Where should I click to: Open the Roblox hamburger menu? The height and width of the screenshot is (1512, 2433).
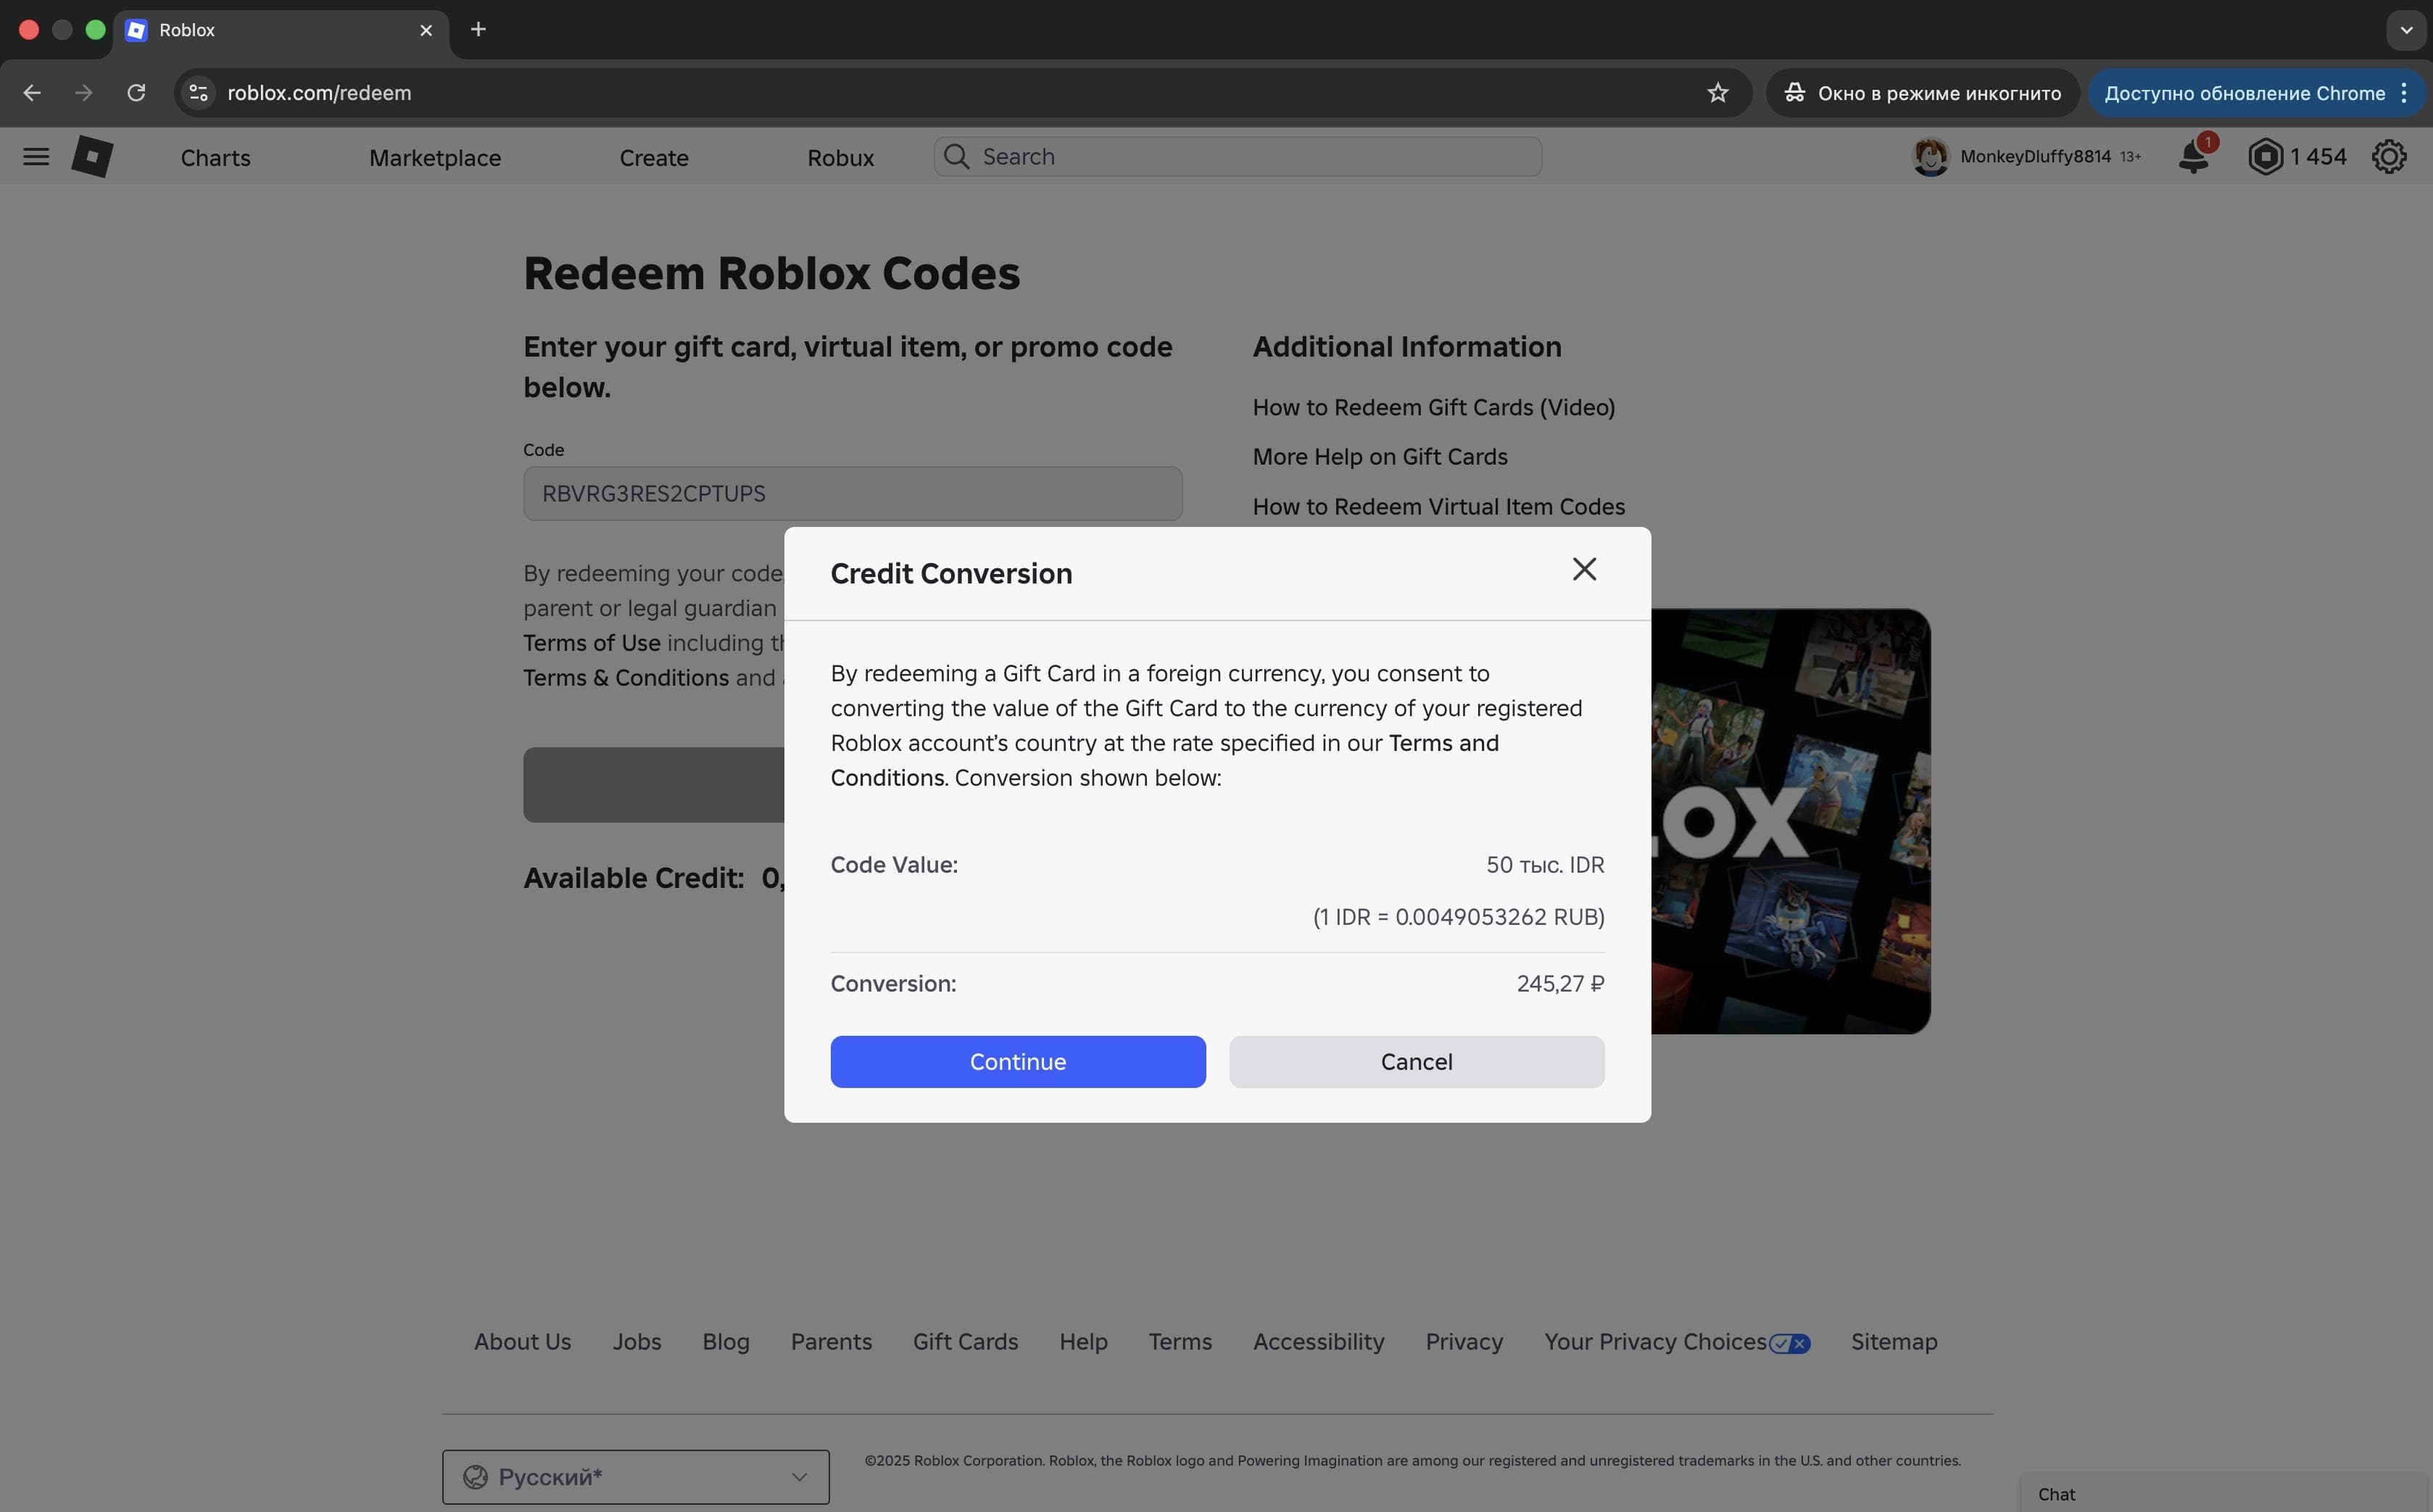click(x=36, y=156)
